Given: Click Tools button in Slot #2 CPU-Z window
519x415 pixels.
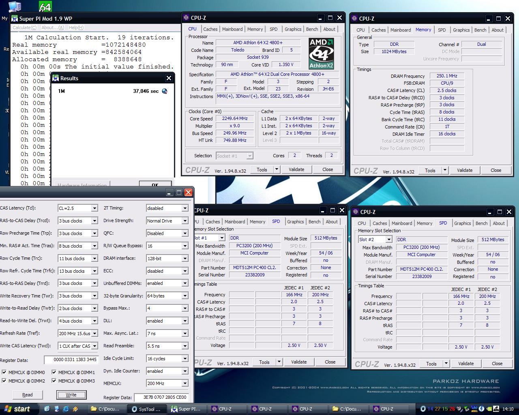Looking at the screenshot, I should pyautogui.click(x=431, y=364).
